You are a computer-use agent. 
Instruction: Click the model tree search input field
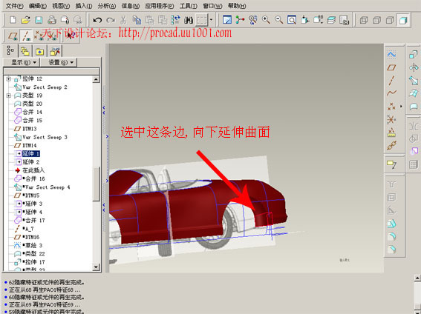click(x=51, y=71)
